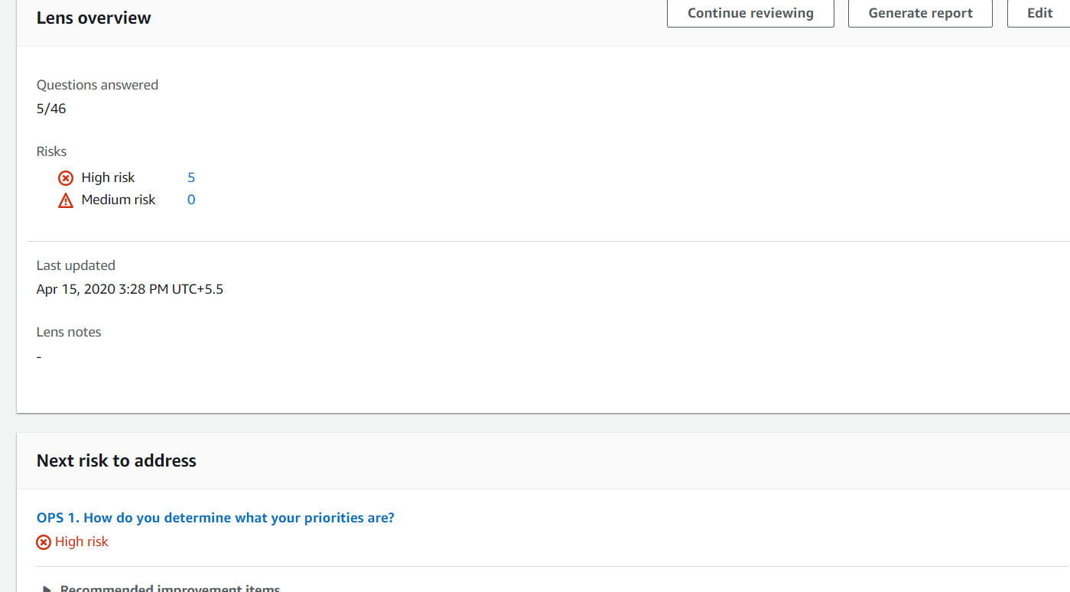Image resolution: width=1070 pixels, height=592 pixels.
Task: Select the Risks label
Action: 52,151
